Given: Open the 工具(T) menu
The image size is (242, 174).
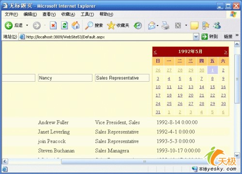Looking at the screenshot, I should tap(87, 14).
